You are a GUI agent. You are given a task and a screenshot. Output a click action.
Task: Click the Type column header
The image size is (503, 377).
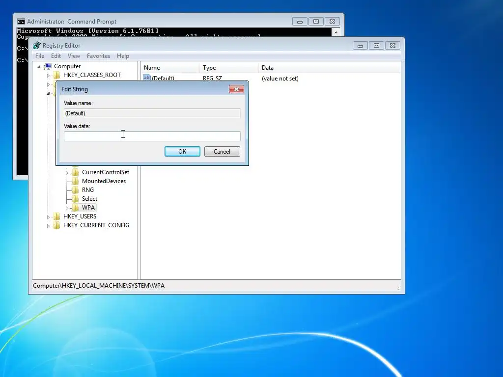[229, 68]
